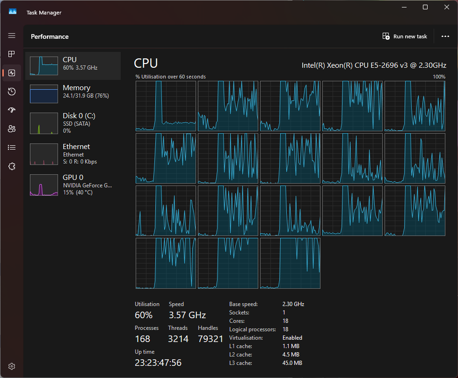Open the hamburger navigation menu
This screenshot has width=458, height=378.
click(x=12, y=36)
